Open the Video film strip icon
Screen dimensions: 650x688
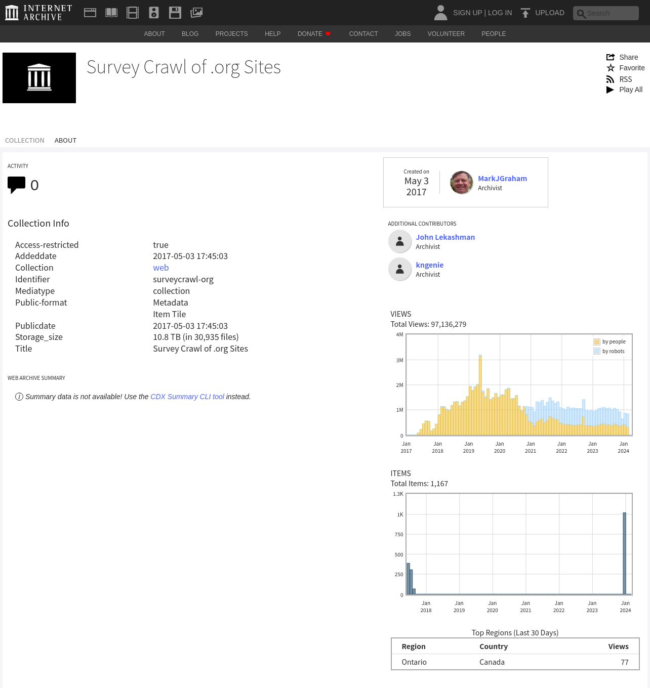tap(133, 13)
